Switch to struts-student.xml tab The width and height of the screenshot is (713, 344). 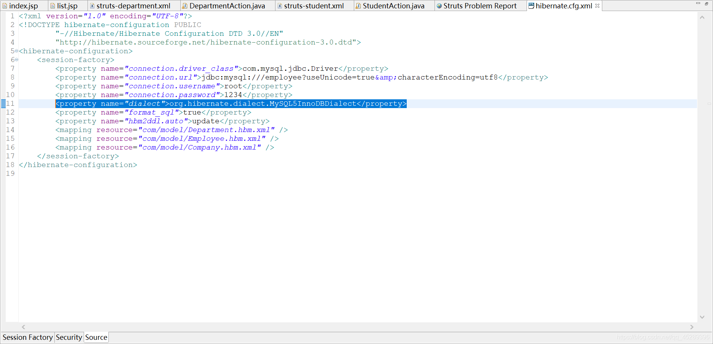[314, 6]
